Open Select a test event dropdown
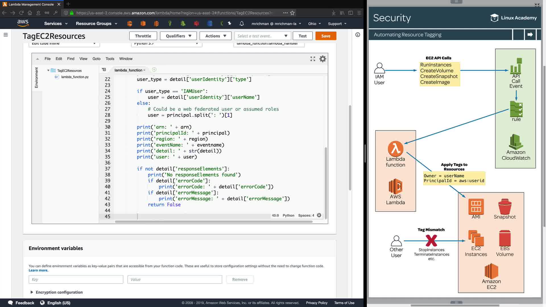The height and width of the screenshot is (307, 546). (x=262, y=36)
